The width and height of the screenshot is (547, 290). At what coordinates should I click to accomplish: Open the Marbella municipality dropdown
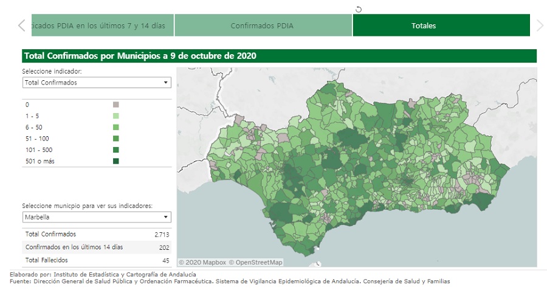(x=97, y=217)
